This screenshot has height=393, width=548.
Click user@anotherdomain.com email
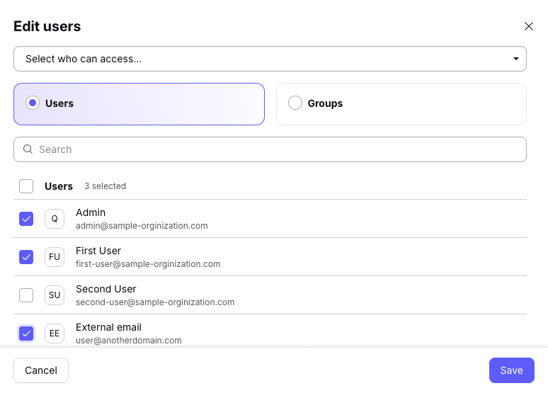(129, 340)
